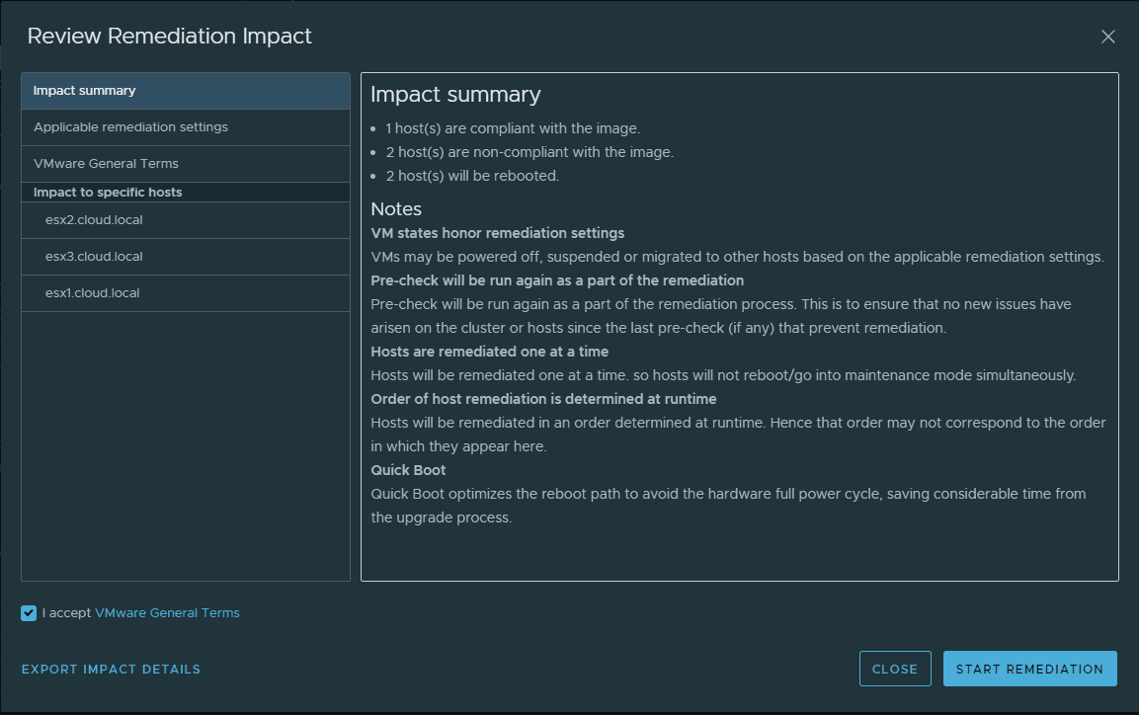Toggle the I accept terms checkbox

pos(29,613)
